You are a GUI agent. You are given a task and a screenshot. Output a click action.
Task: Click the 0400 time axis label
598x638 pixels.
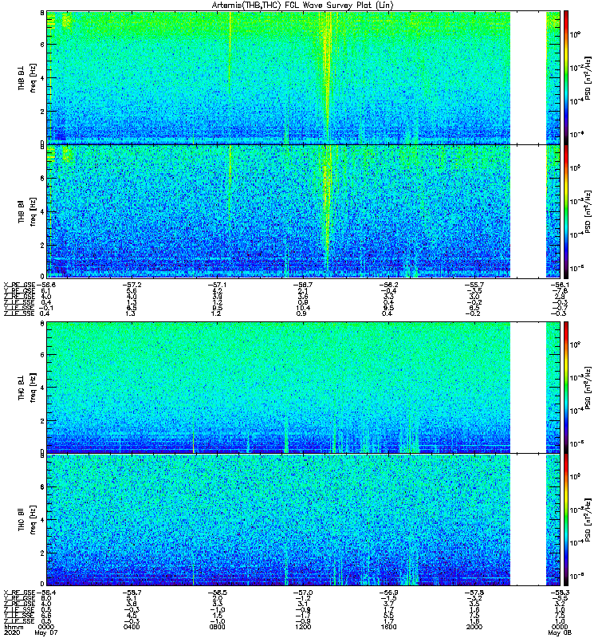point(132,627)
